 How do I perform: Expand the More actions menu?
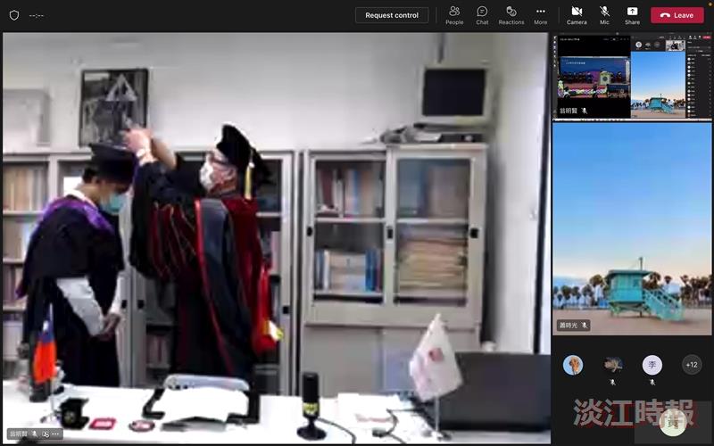541,15
